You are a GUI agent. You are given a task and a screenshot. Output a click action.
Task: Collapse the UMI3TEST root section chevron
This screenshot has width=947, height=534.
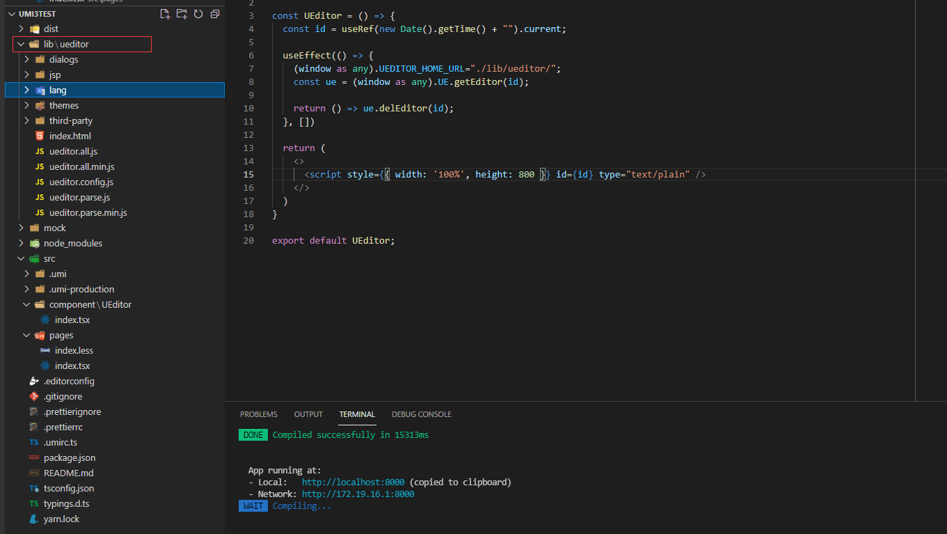[11, 14]
